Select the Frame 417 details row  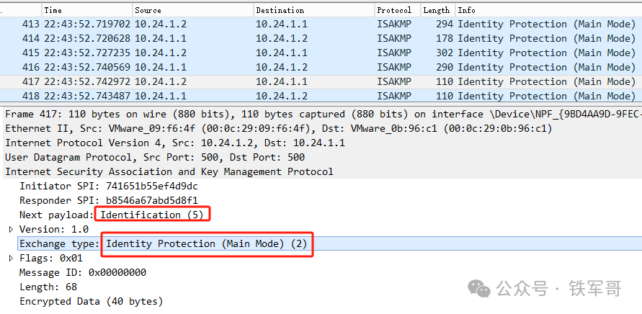[x=321, y=115]
